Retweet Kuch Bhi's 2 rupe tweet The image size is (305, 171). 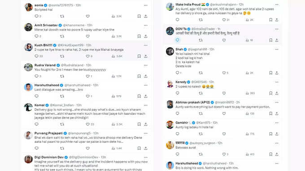(x=62, y=56)
